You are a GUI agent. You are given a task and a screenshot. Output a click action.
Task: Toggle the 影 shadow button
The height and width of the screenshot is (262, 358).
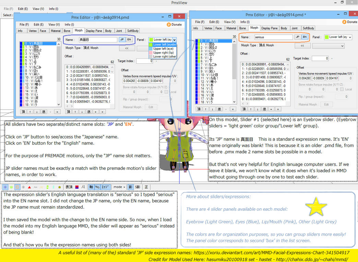[x=130, y=187]
